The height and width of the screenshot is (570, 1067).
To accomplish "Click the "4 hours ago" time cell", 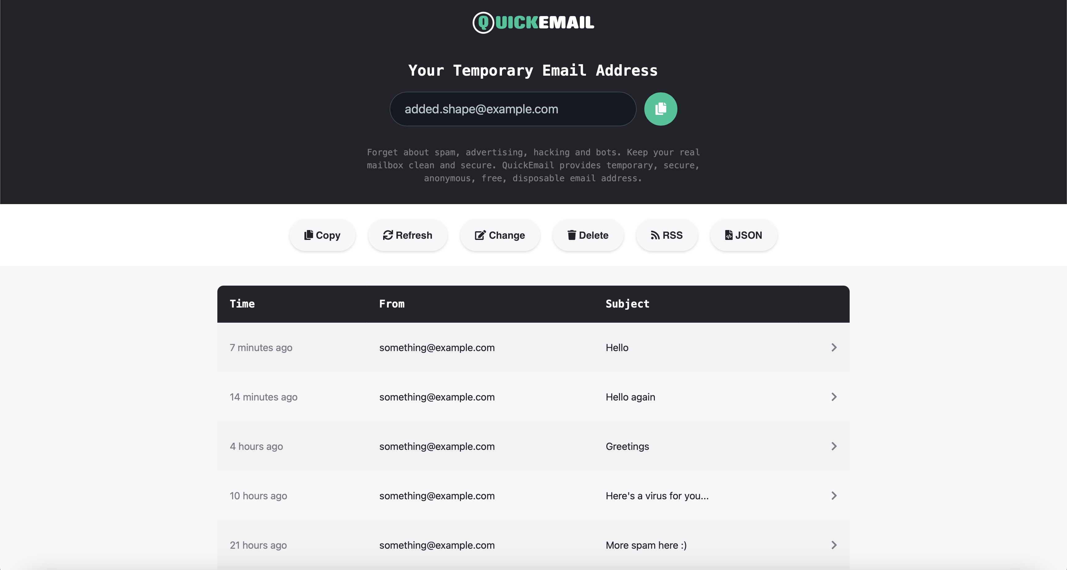I will click(x=256, y=446).
